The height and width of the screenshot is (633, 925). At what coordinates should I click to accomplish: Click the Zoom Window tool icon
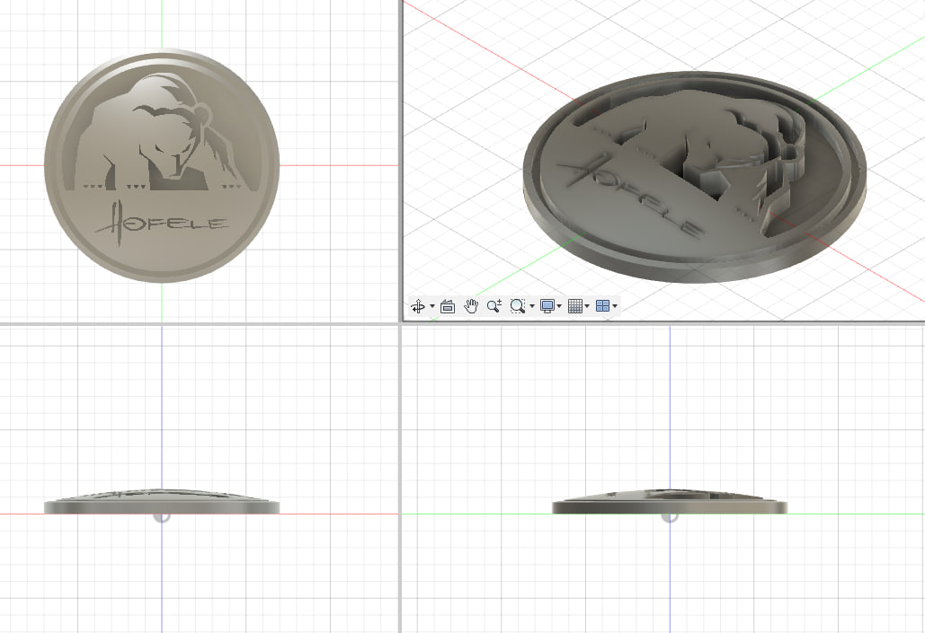[518, 306]
